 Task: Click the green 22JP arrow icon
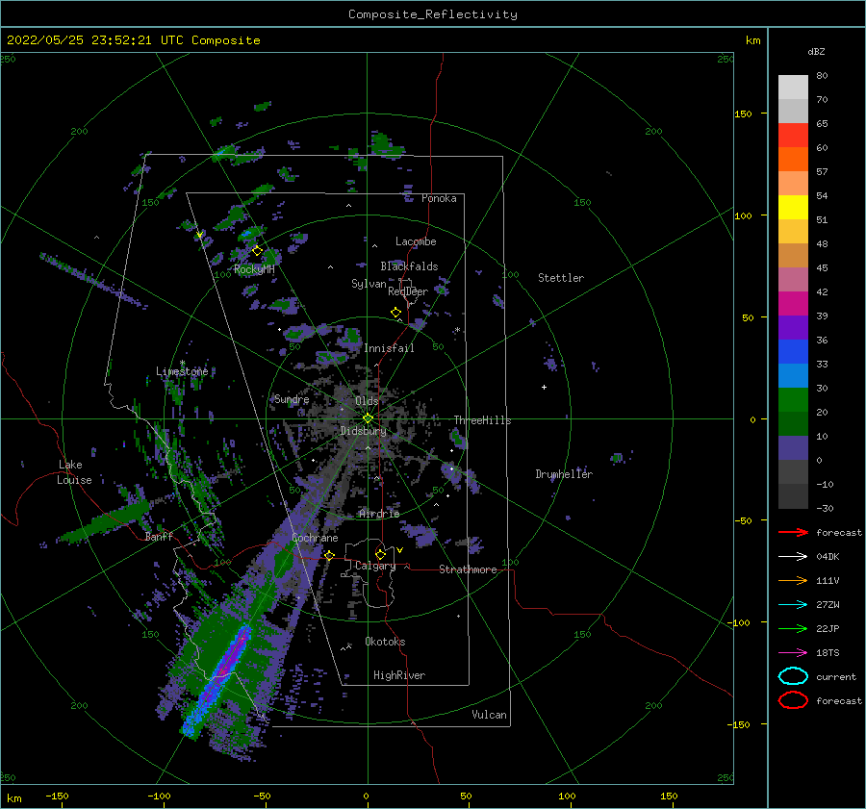793,628
